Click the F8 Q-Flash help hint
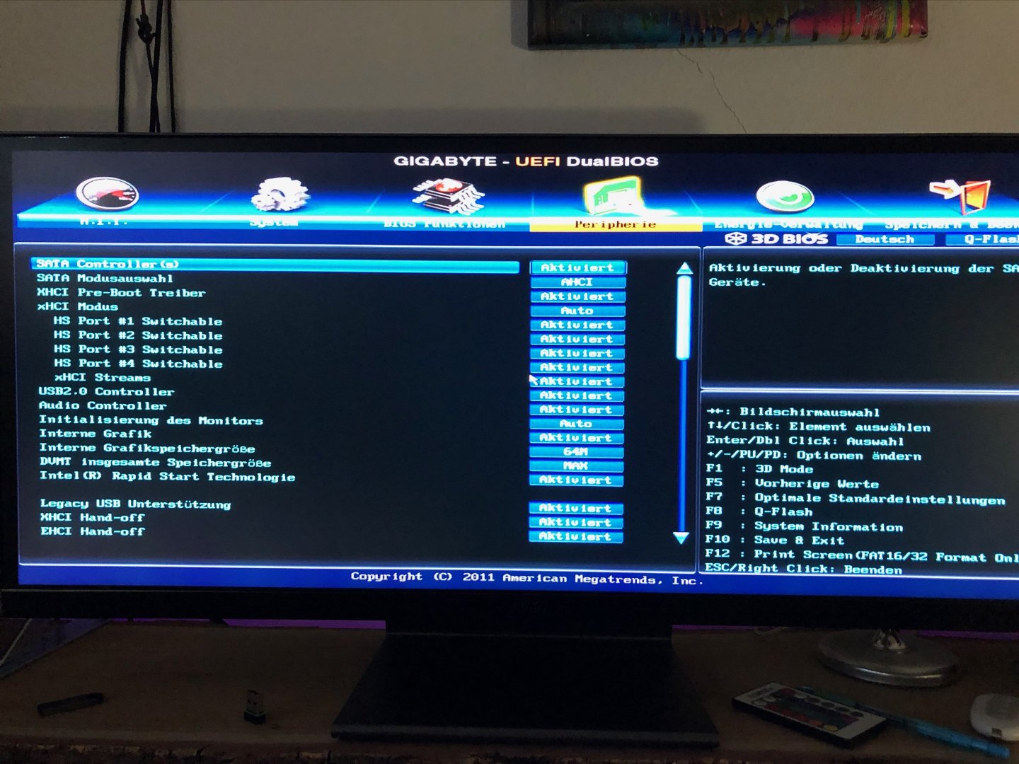The width and height of the screenshot is (1019, 764). point(759,511)
